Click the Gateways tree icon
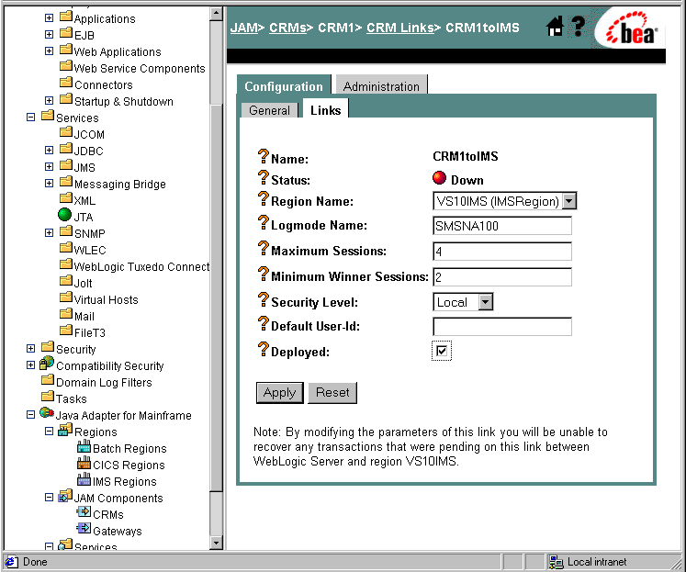Viewport: 686px width, 572px height. 84,528
